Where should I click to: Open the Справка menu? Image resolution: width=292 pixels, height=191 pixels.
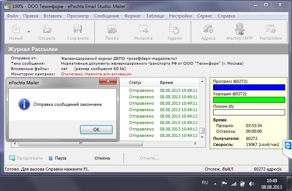[226, 16]
